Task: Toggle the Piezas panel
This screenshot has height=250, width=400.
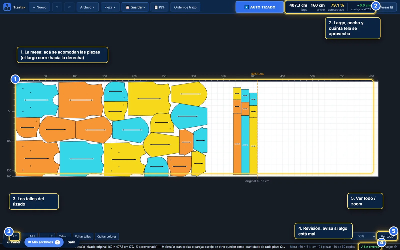Action: (x=387, y=7)
